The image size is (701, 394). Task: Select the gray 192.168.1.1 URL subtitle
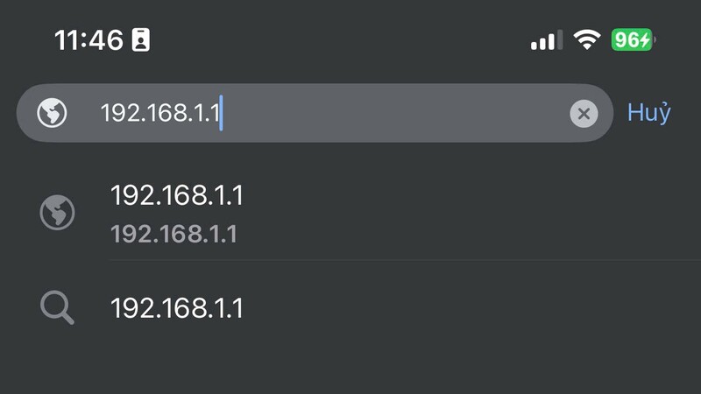173,234
